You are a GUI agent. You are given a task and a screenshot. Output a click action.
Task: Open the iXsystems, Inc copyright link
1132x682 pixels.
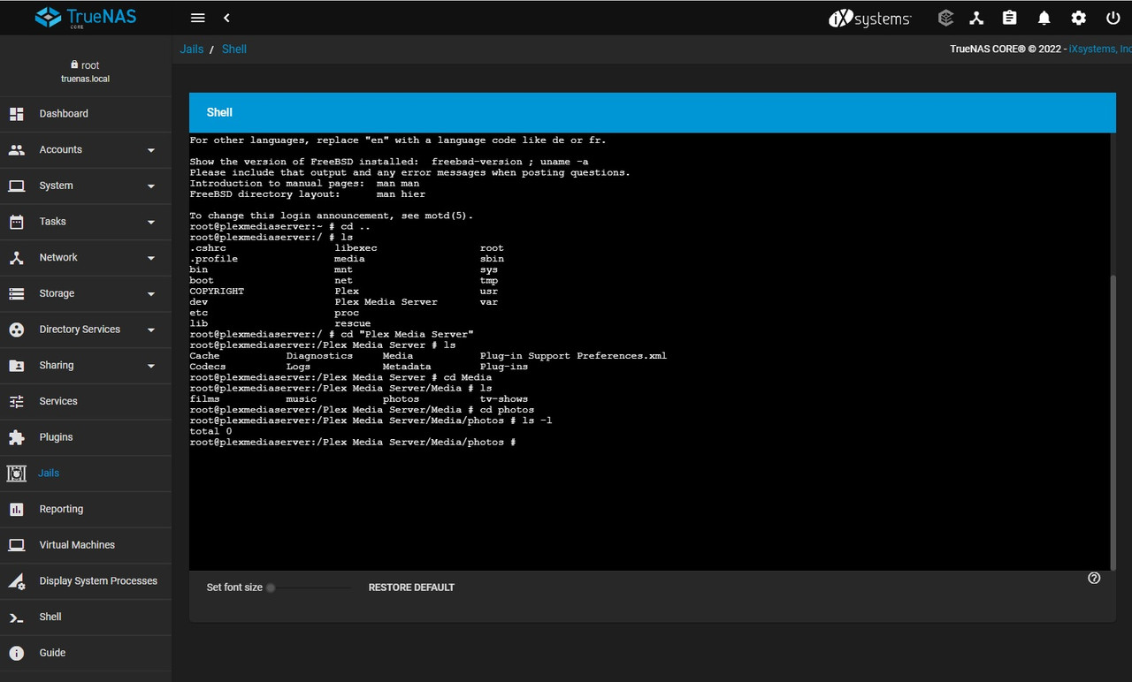(1100, 49)
